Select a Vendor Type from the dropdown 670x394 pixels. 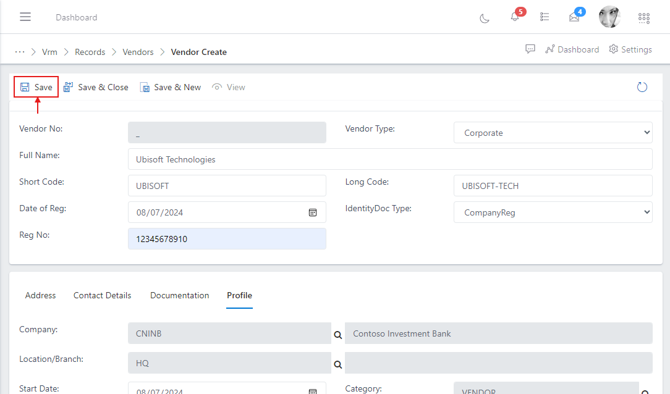pyautogui.click(x=553, y=132)
